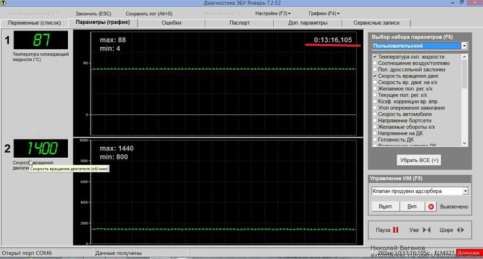Click the greyed Выбор блока (F2) item
The width and height of the screenshot is (483, 259).
(222, 13)
